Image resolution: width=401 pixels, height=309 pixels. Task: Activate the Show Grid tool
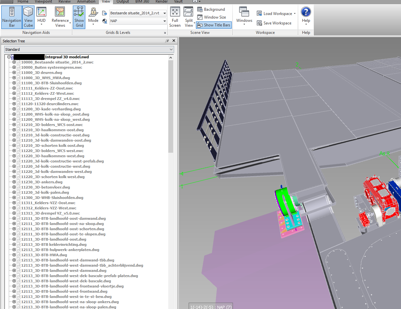point(79,17)
